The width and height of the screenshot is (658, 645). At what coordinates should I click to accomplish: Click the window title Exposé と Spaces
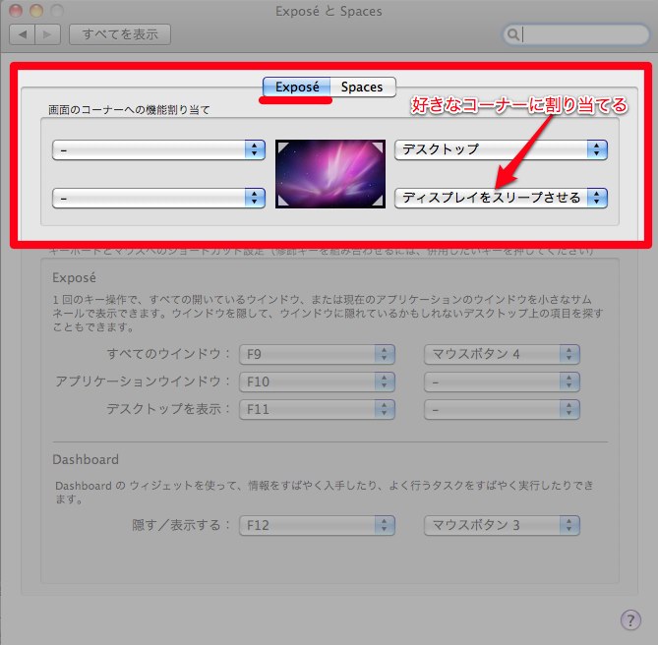329,12
